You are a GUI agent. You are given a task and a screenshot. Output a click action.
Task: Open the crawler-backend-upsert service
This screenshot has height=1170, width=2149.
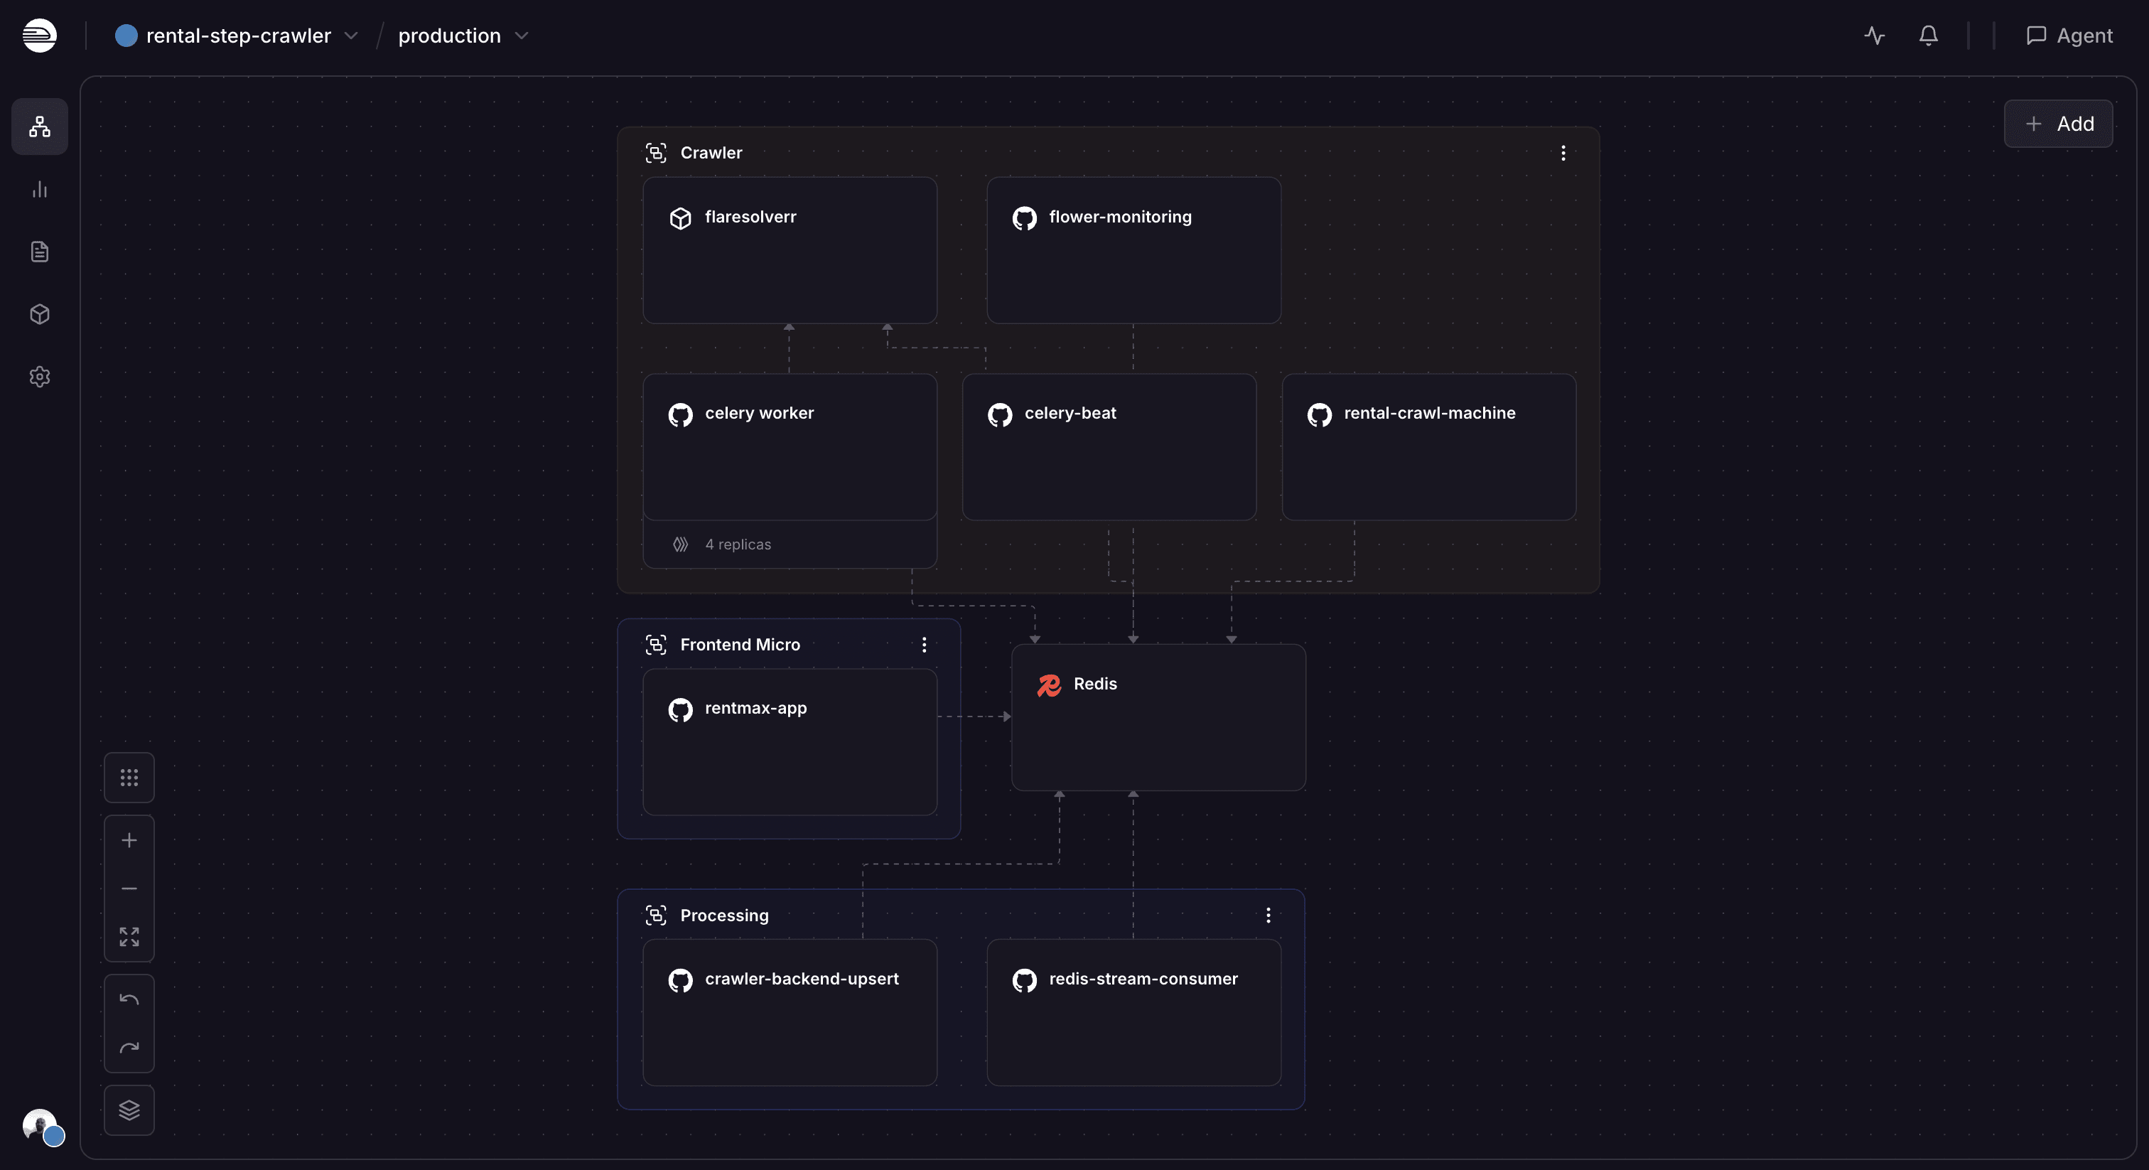tap(790, 1012)
